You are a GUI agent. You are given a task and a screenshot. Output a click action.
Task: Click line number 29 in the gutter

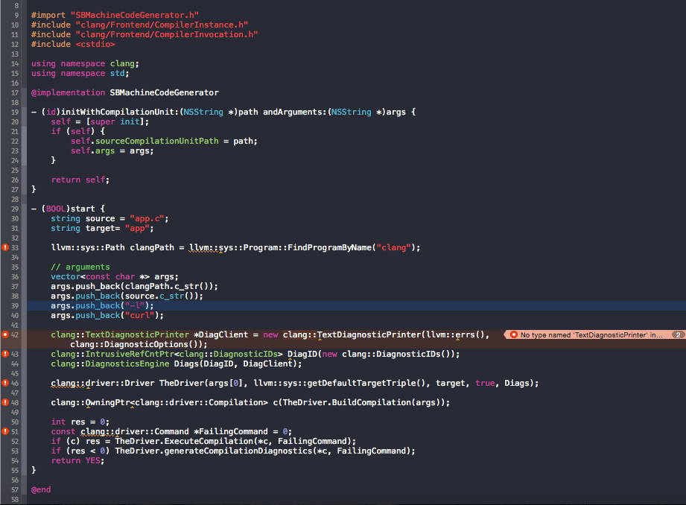click(15, 209)
